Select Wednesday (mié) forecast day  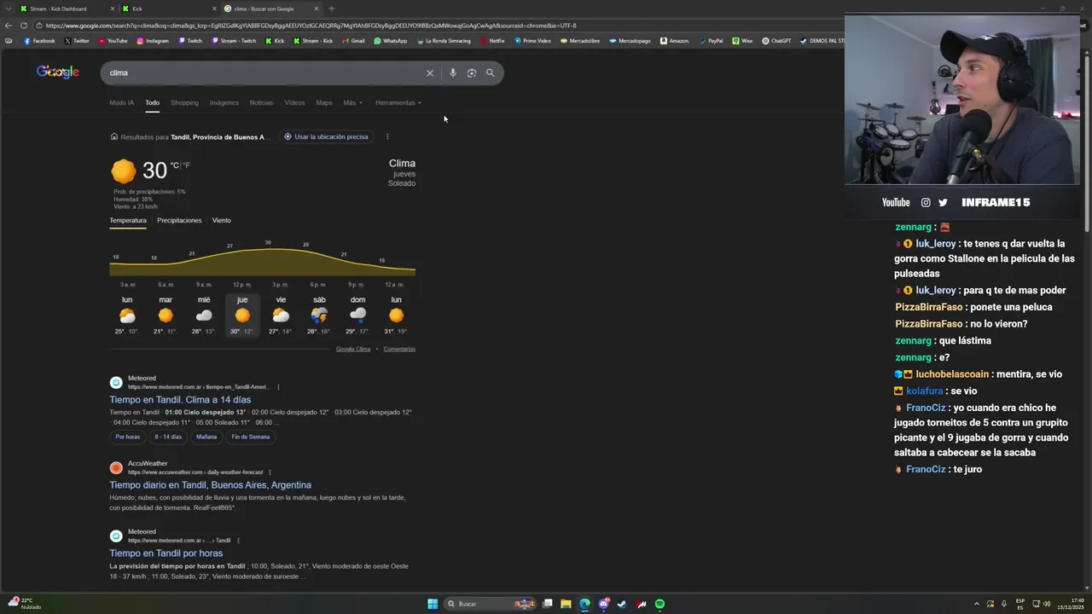click(x=204, y=316)
